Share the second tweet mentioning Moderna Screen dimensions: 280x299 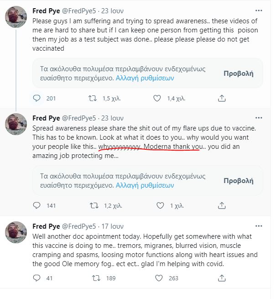[x=222, y=205]
